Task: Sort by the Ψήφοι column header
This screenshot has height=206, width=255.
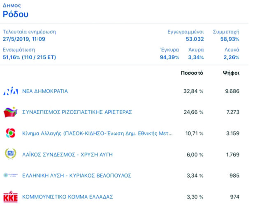Action: (x=229, y=73)
